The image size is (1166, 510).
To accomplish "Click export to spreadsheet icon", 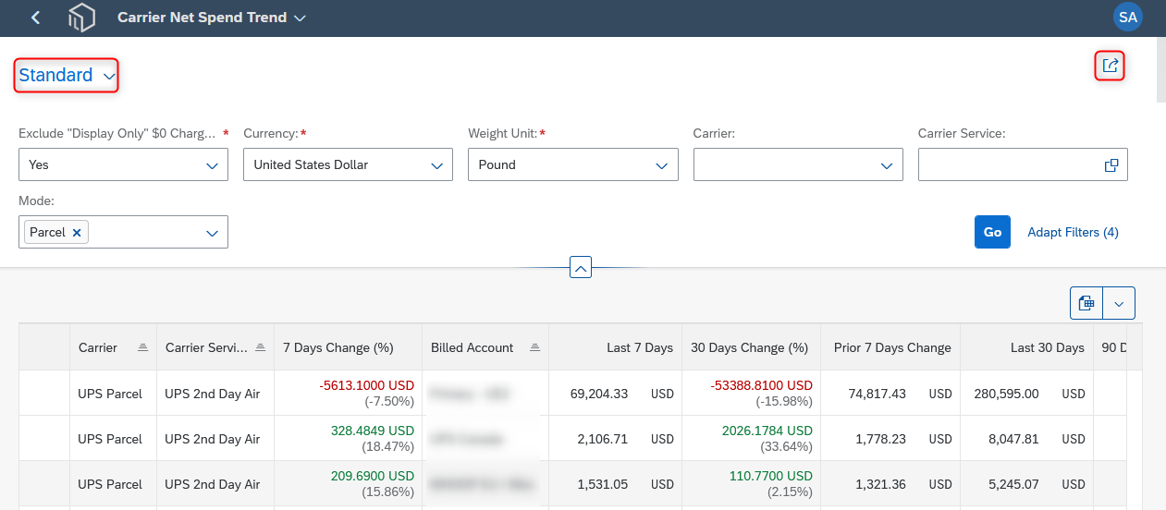I will [1086, 303].
